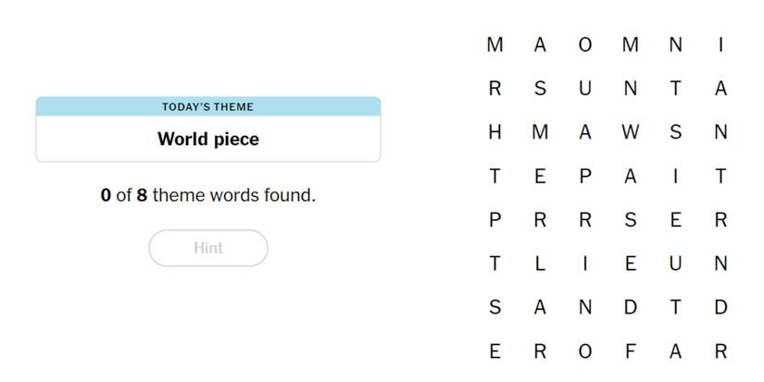Viewport: 764px width, 382px height.
Task: Select the letter U in the second row
Action: [x=585, y=89]
